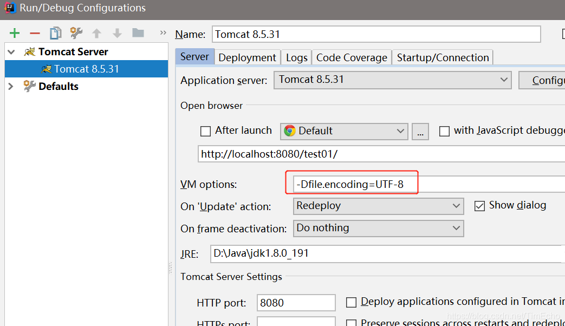Open the On frame deactivation dropdown
Viewport: 565px width, 326px height.
pos(378,229)
